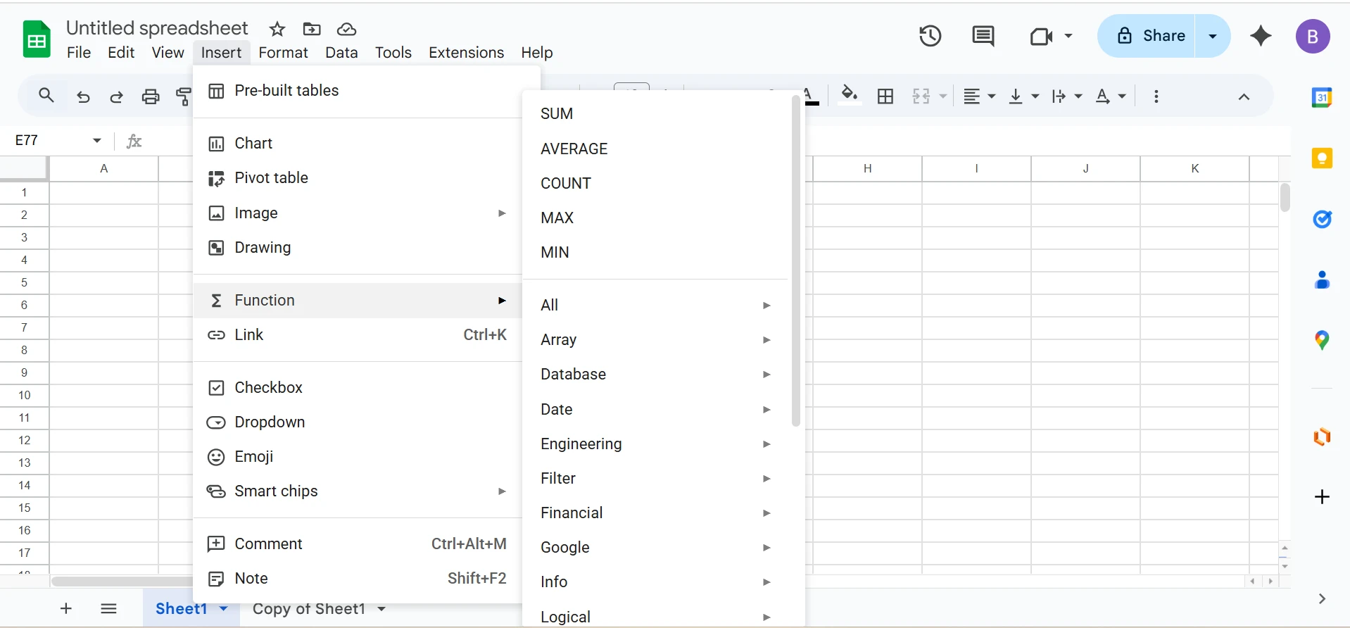Click column header H

coord(867,169)
